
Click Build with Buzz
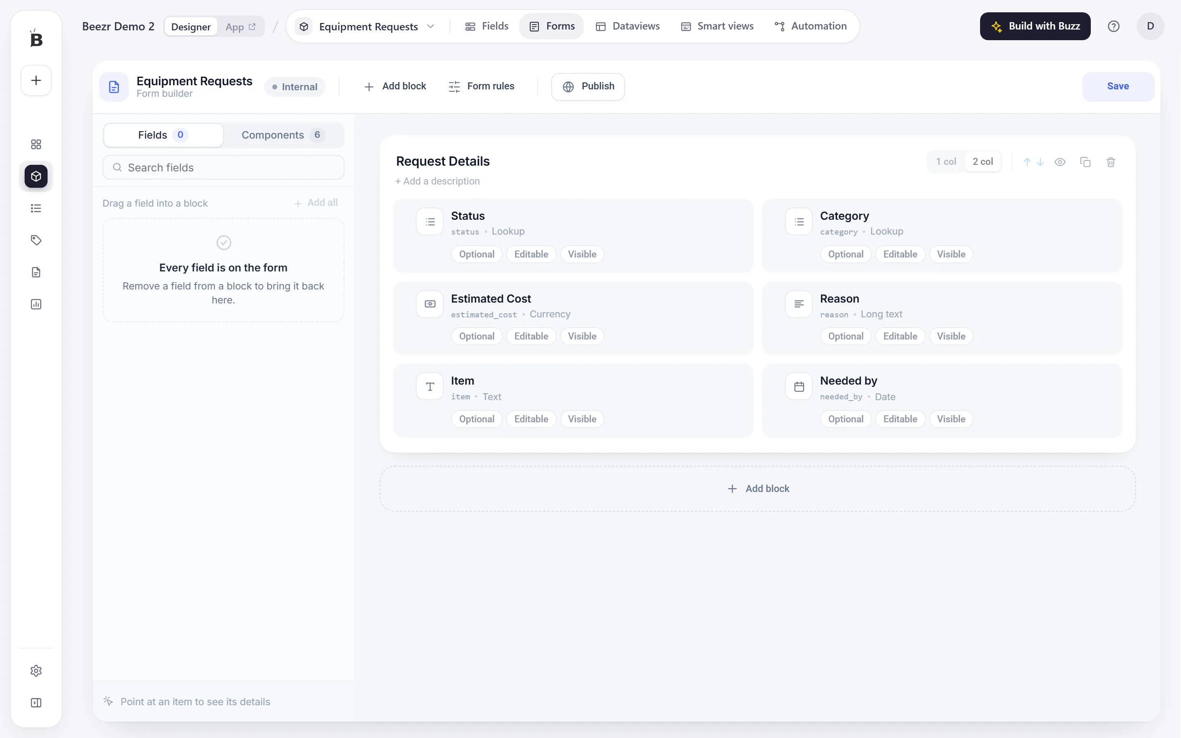pos(1035,26)
